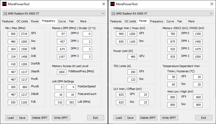Edit Dclk max frequency field 1458
Image resolution: width=216 pixels, height=124 pixels.
tap(24, 56)
